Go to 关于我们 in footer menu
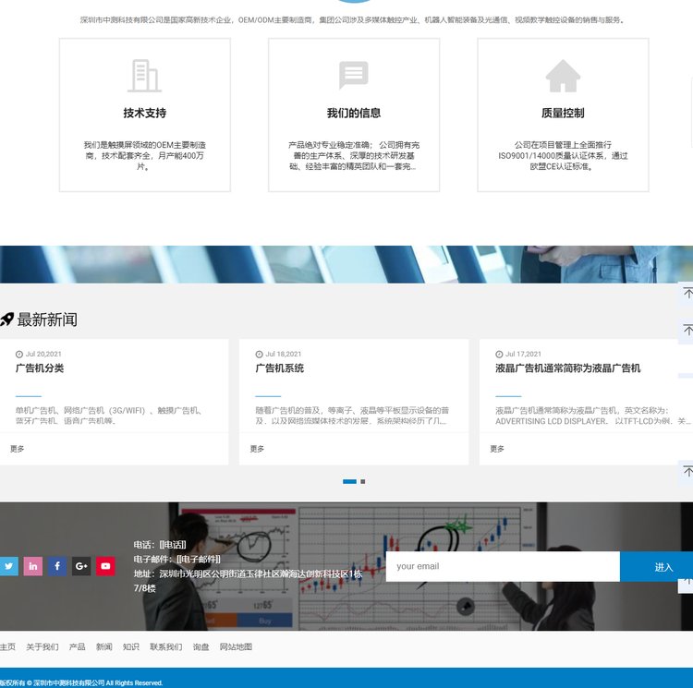This screenshot has height=688, width=693. point(43,647)
